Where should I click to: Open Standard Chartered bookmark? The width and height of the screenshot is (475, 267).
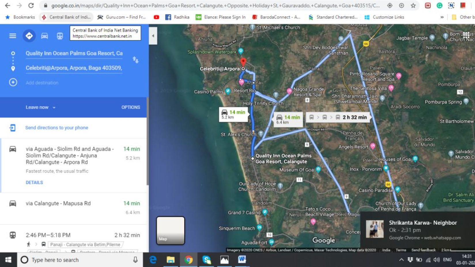[333, 17]
